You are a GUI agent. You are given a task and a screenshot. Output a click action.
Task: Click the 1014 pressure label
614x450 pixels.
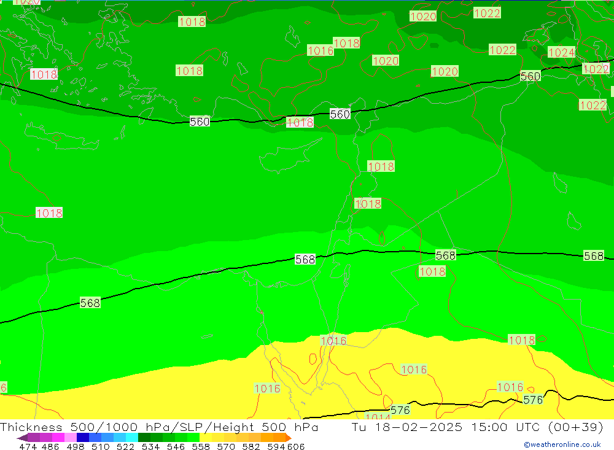378,416
